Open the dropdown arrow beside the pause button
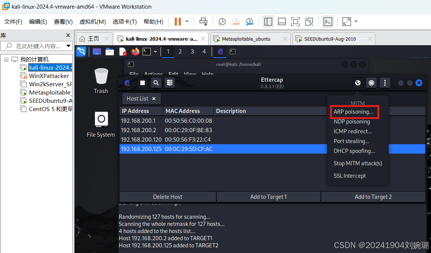The width and height of the screenshot is (431, 253). click(187, 21)
